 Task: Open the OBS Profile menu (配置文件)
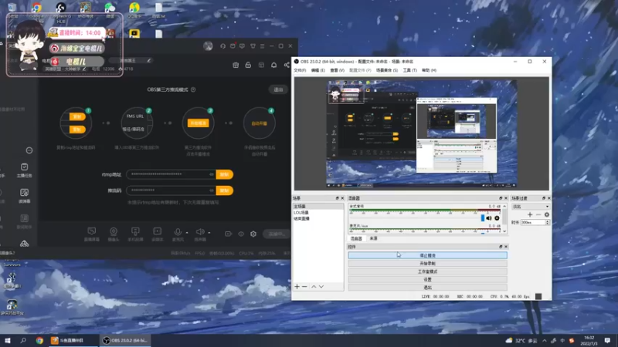360,70
